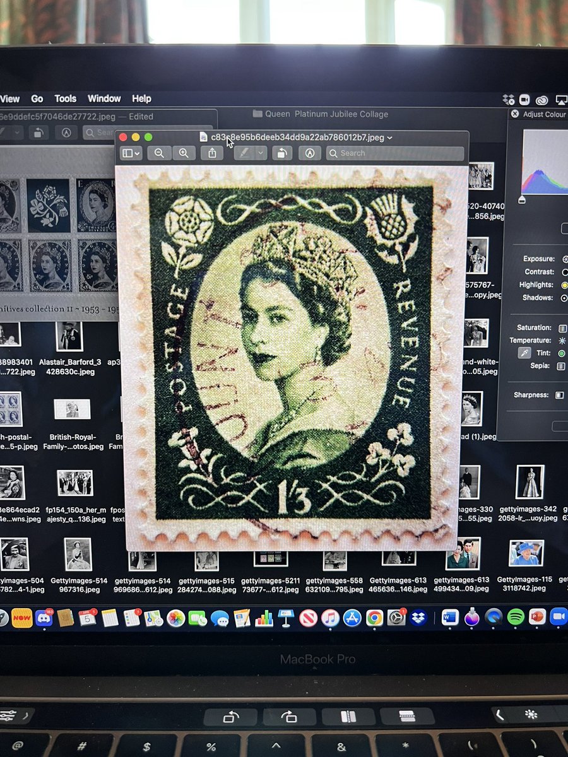
Task: Open System Preferences in the Dock
Action: pos(396,618)
